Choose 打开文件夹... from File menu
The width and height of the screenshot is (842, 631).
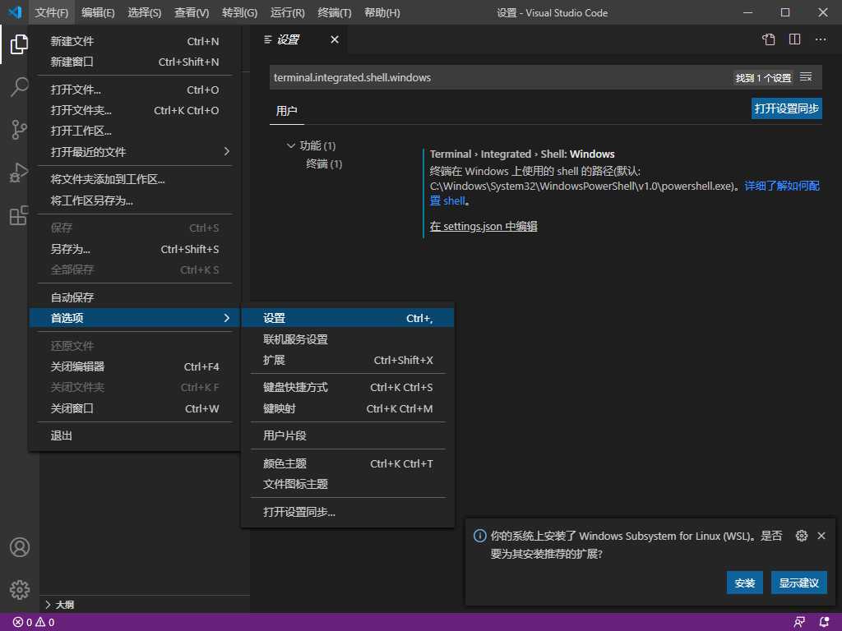click(135, 110)
